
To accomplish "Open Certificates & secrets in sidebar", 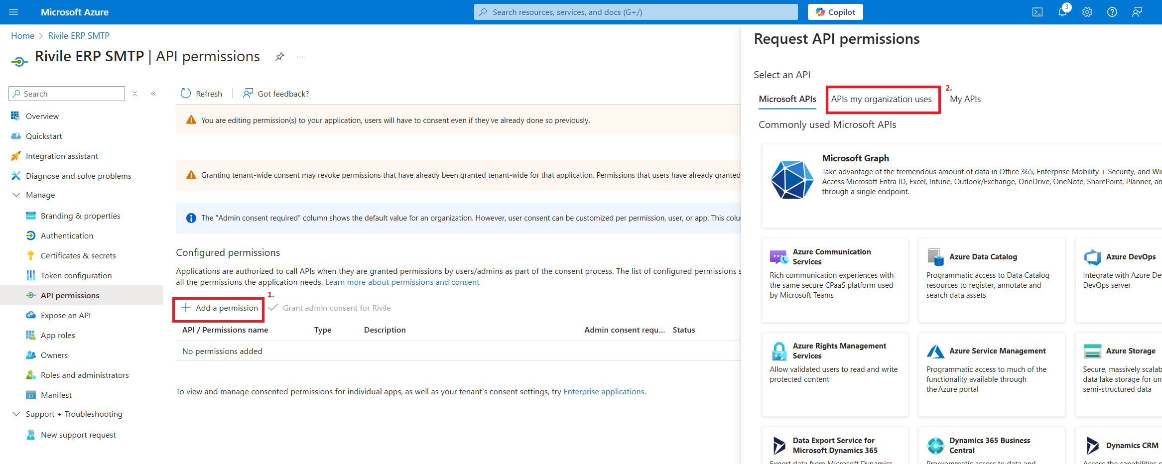I will tap(78, 255).
